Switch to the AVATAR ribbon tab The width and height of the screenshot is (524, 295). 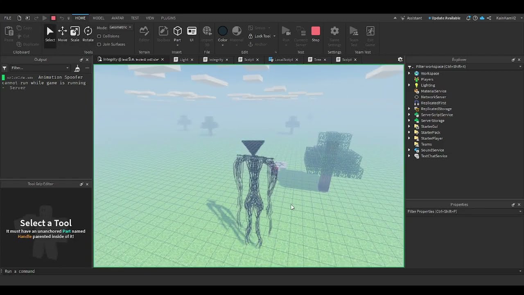click(117, 18)
